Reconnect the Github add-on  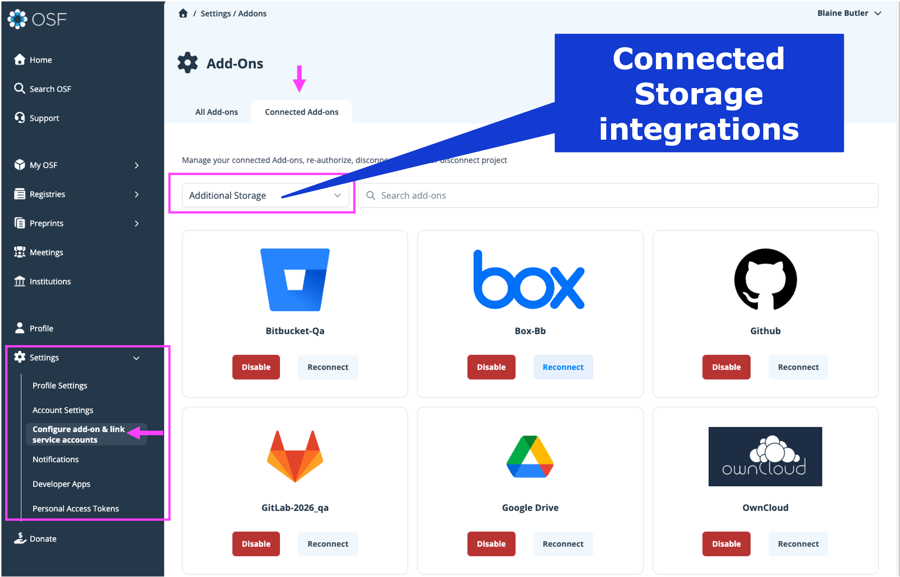pos(798,367)
